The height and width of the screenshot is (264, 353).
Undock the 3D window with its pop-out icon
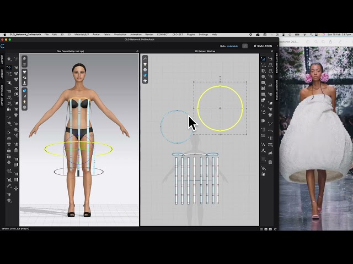coord(137,51)
